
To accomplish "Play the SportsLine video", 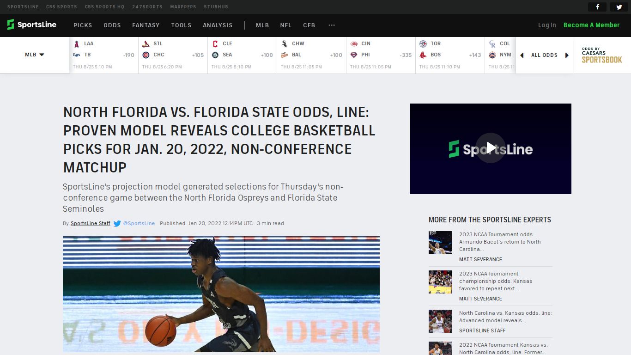I will (x=491, y=148).
